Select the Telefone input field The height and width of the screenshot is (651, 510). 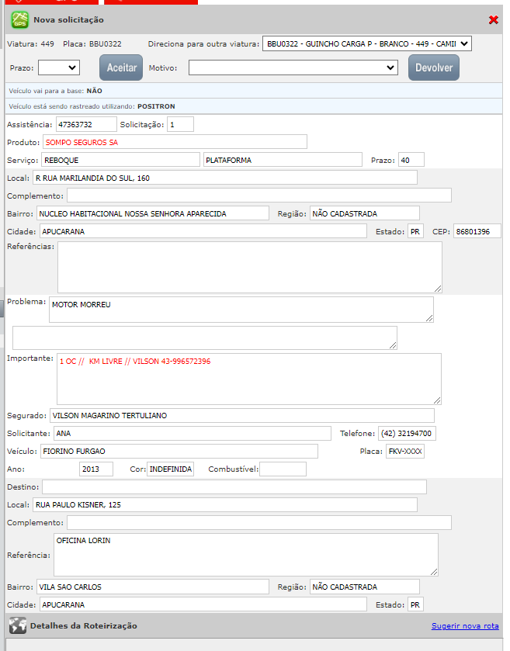pyautogui.click(x=408, y=433)
